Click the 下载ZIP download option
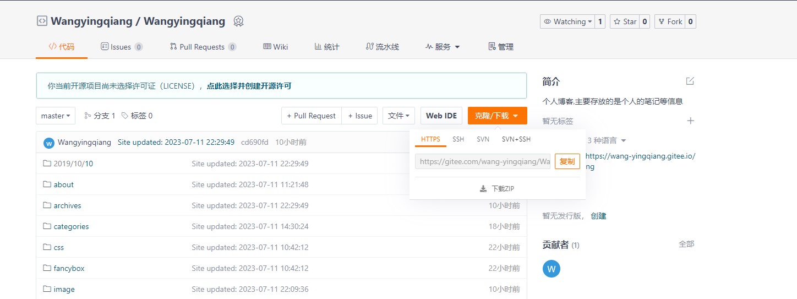Image resolution: width=797 pixels, height=299 pixels. (497, 188)
